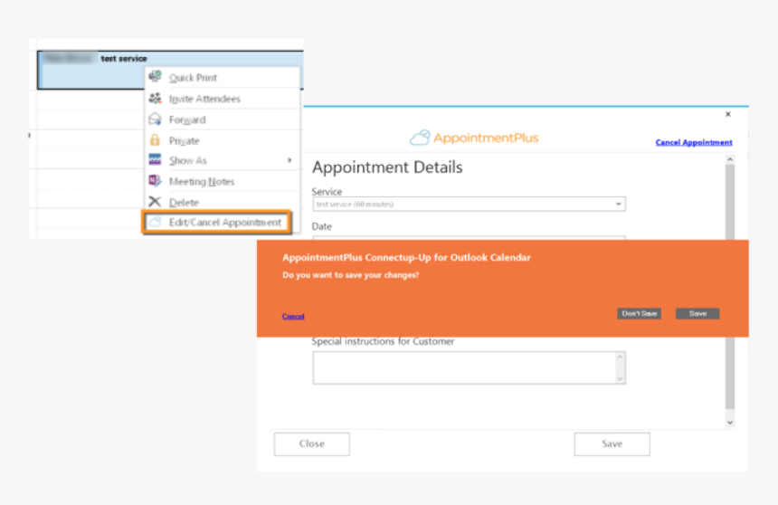Open the Service dropdown arrow
Image resolution: width=778 pixels, height=505 pixels.
[x=618, y=205]
